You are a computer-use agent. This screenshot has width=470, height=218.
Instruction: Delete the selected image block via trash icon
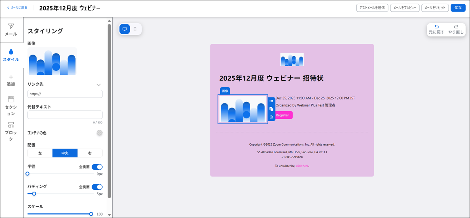(271, 117)
